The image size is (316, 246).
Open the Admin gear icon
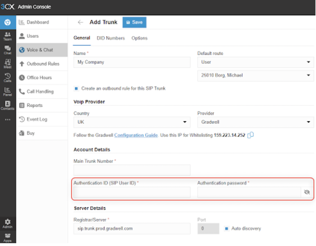8,224
